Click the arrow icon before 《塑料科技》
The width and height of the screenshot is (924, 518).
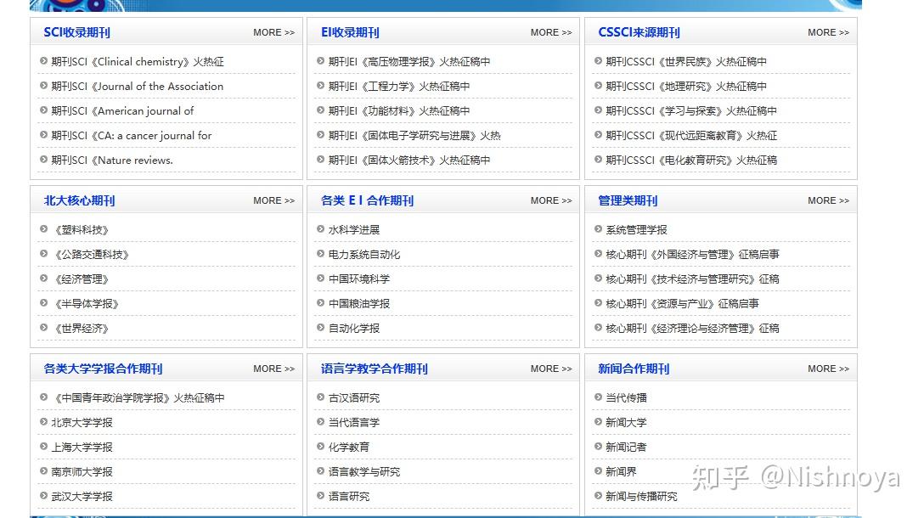[42, 229]
